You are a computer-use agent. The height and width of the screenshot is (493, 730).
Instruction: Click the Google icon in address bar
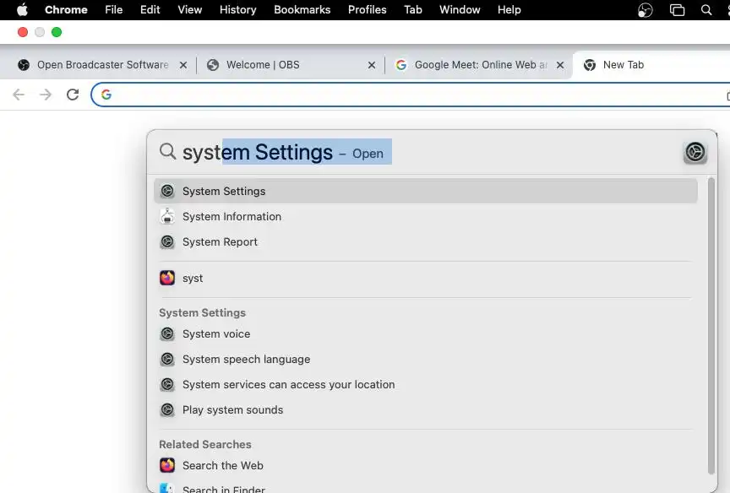[x=106, y=95]
